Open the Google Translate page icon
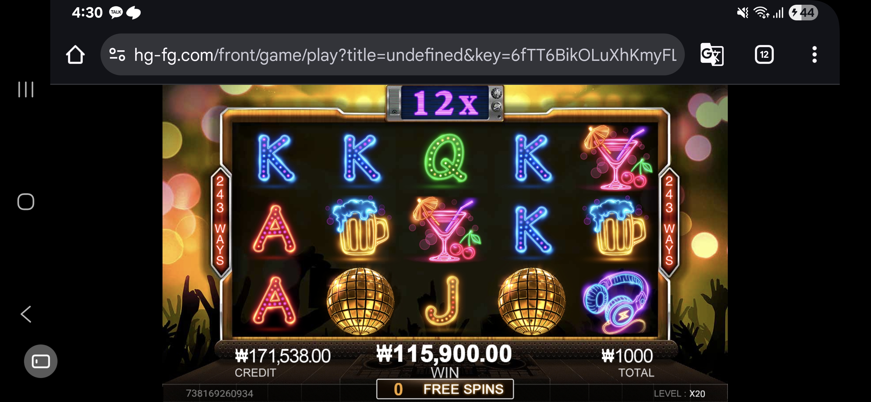Screen dimensions: 871x402 click(712, 54)
